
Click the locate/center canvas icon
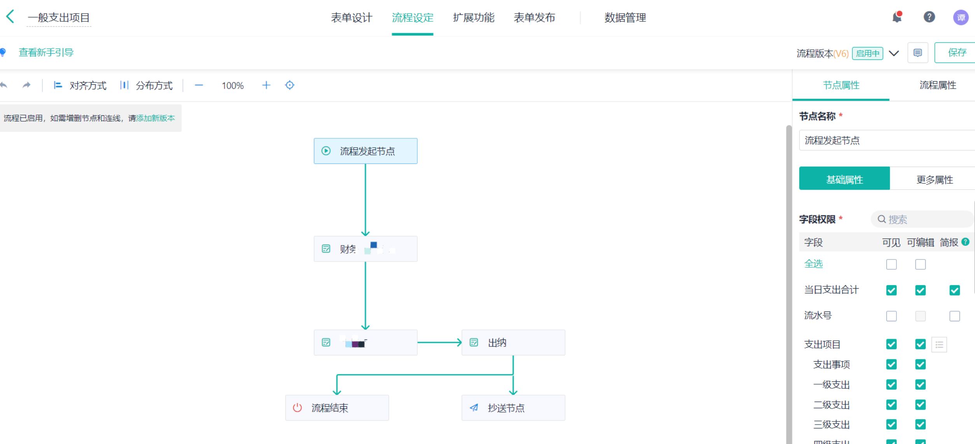(x=290, y=85)
